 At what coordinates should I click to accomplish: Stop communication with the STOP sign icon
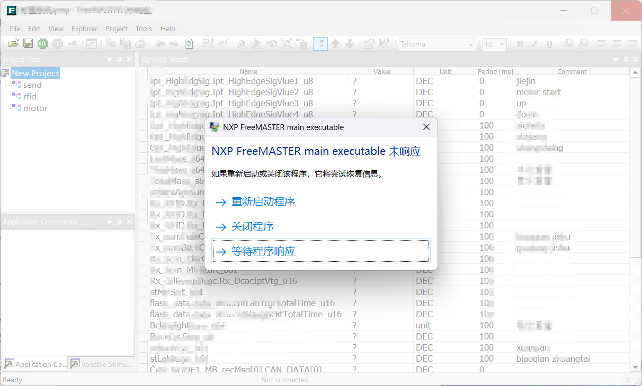pos(57,44)
